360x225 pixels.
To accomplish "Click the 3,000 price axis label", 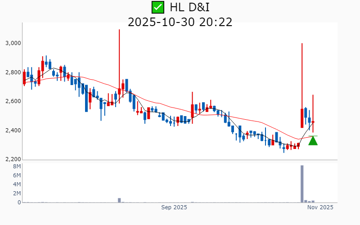I will (12, 43).
